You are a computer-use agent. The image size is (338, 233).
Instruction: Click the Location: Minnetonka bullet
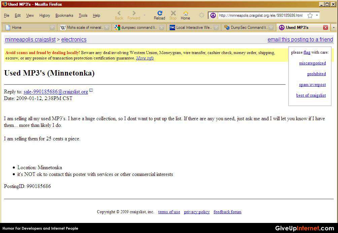[40, 168]
